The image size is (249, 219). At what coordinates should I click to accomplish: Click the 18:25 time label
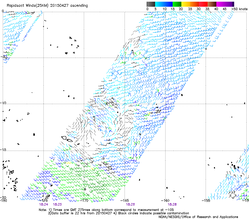57,205
